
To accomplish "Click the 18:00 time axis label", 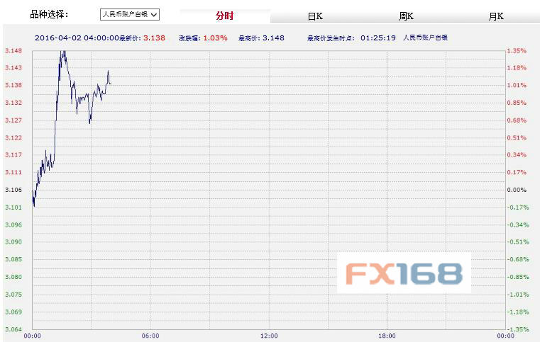I will (387, 336).
